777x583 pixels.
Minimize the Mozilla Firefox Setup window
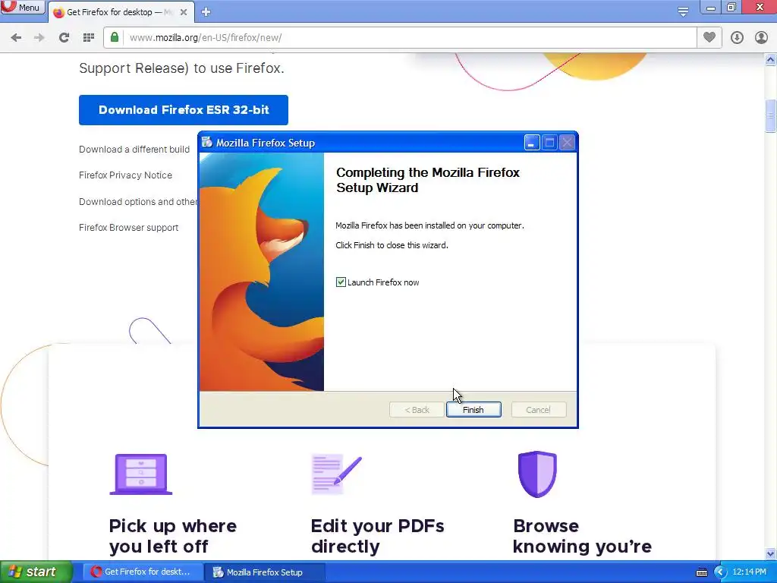pos(532,143)
